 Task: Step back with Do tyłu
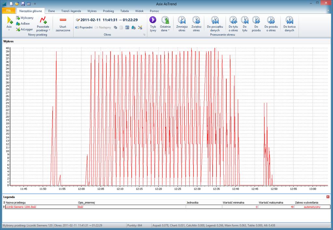245,24
